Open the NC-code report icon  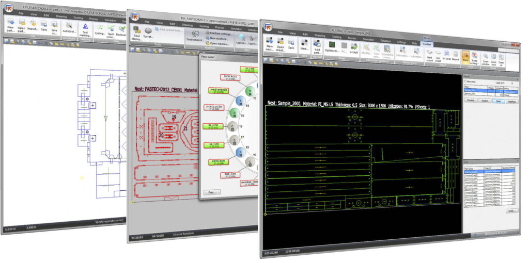[446, 55]
